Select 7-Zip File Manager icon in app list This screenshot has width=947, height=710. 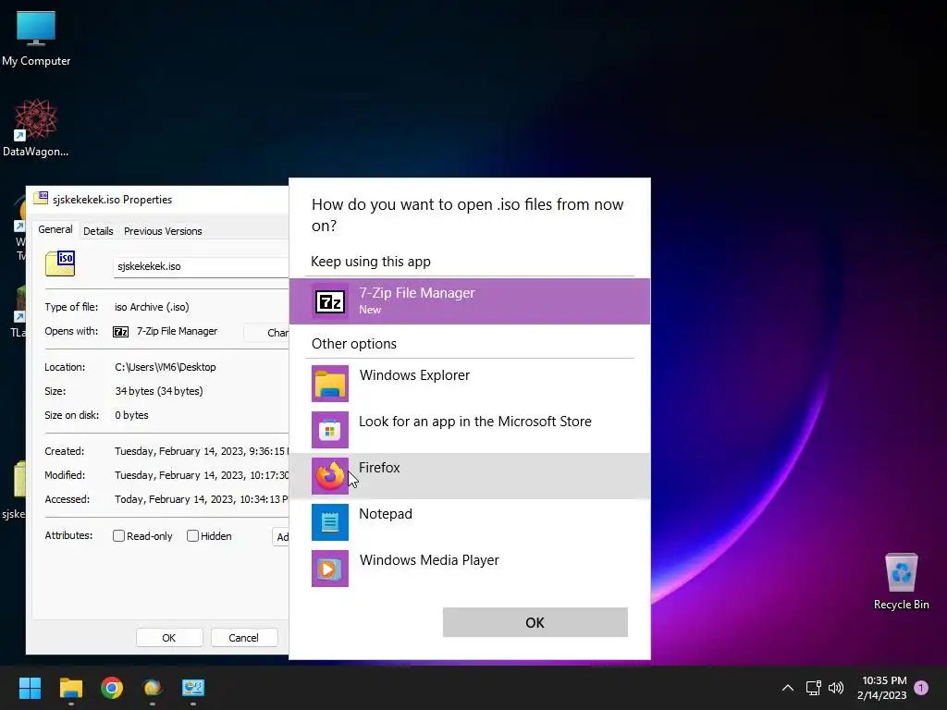(330, 301)
